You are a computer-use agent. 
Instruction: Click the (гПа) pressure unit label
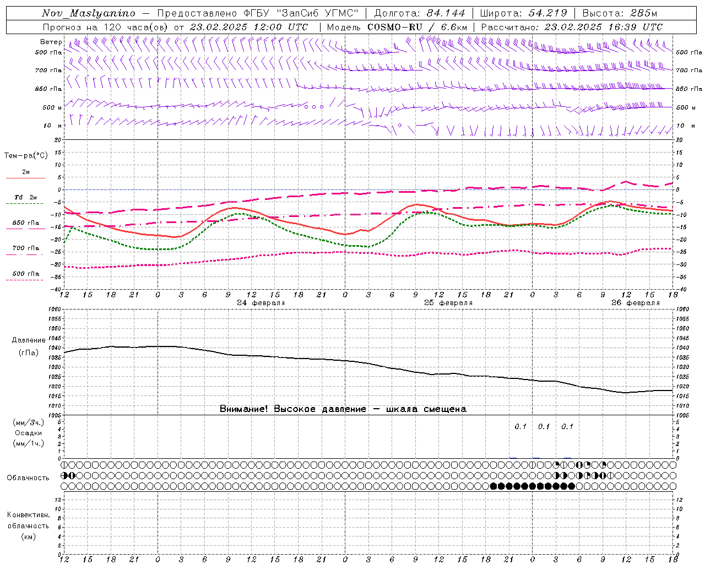point(29,353)
